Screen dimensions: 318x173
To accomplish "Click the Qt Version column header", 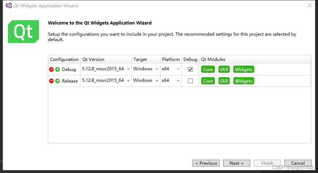I will point(106,59).
